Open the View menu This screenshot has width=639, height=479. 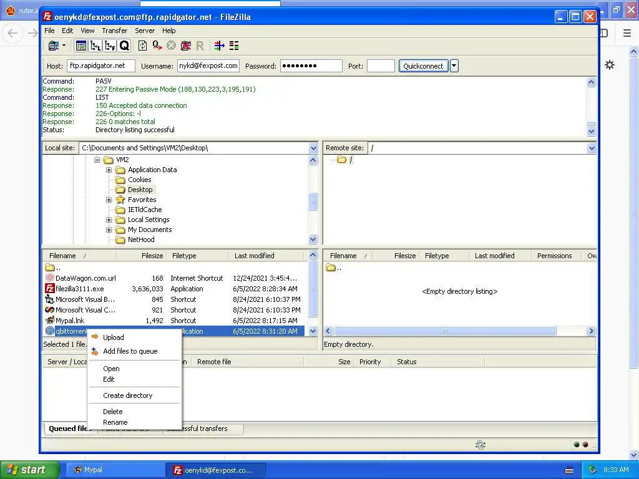click(87, 31)
